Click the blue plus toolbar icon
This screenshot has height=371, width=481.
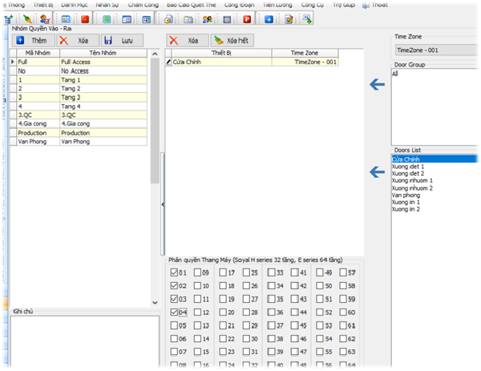[269, 18]
